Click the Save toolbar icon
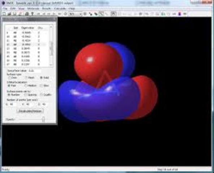This screenshot has width=214, height=173. [14, 14]
